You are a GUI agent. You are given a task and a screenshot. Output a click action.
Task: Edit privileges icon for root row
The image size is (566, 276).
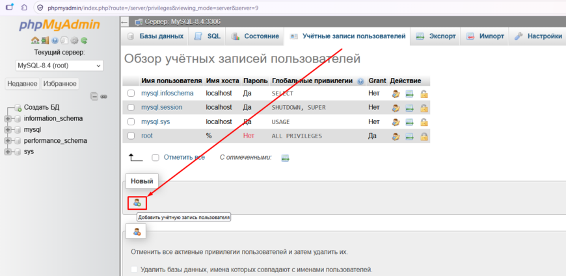coord(396,136)
